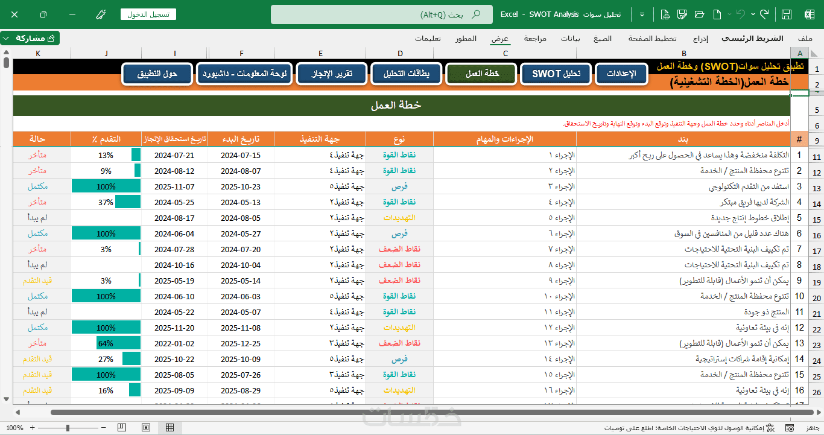The height and width of the screenshot is (435, 824).
Task: Click the zoom slider handle
Action: (68, 428)
